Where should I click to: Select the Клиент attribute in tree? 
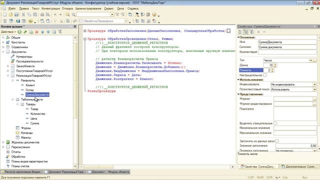[30, 85]
